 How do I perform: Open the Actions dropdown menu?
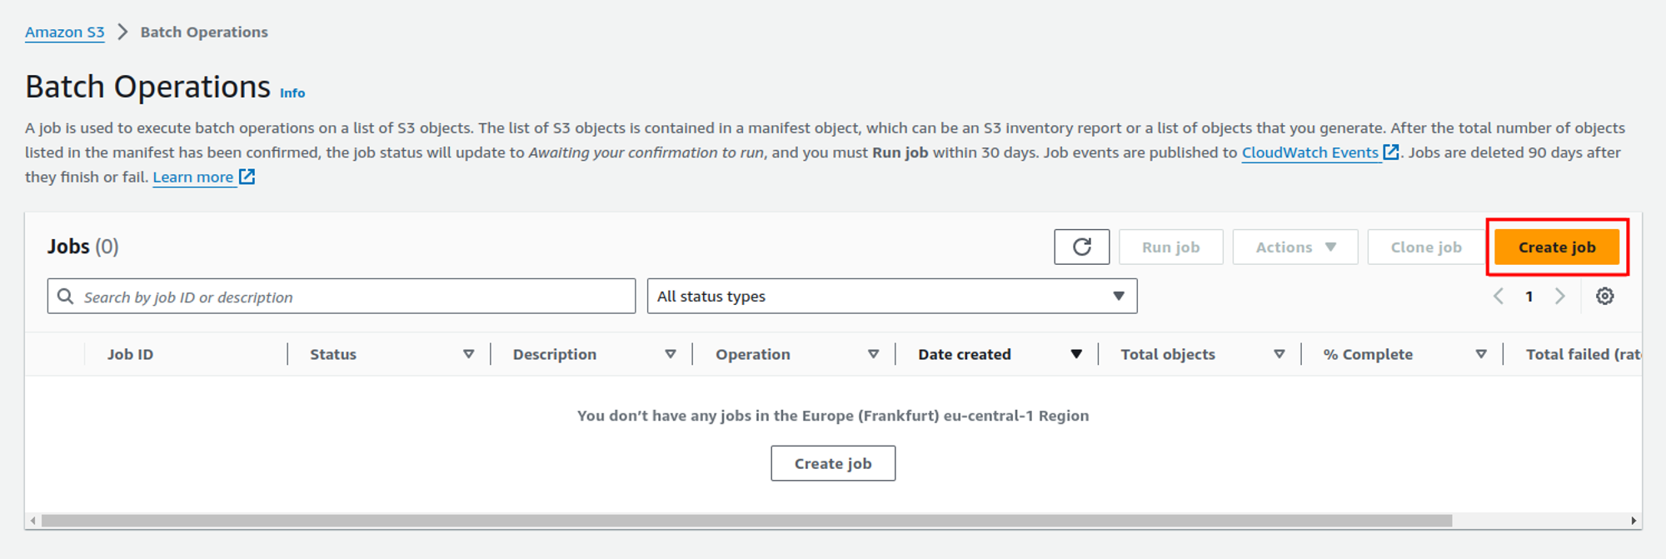(1294, 247)
